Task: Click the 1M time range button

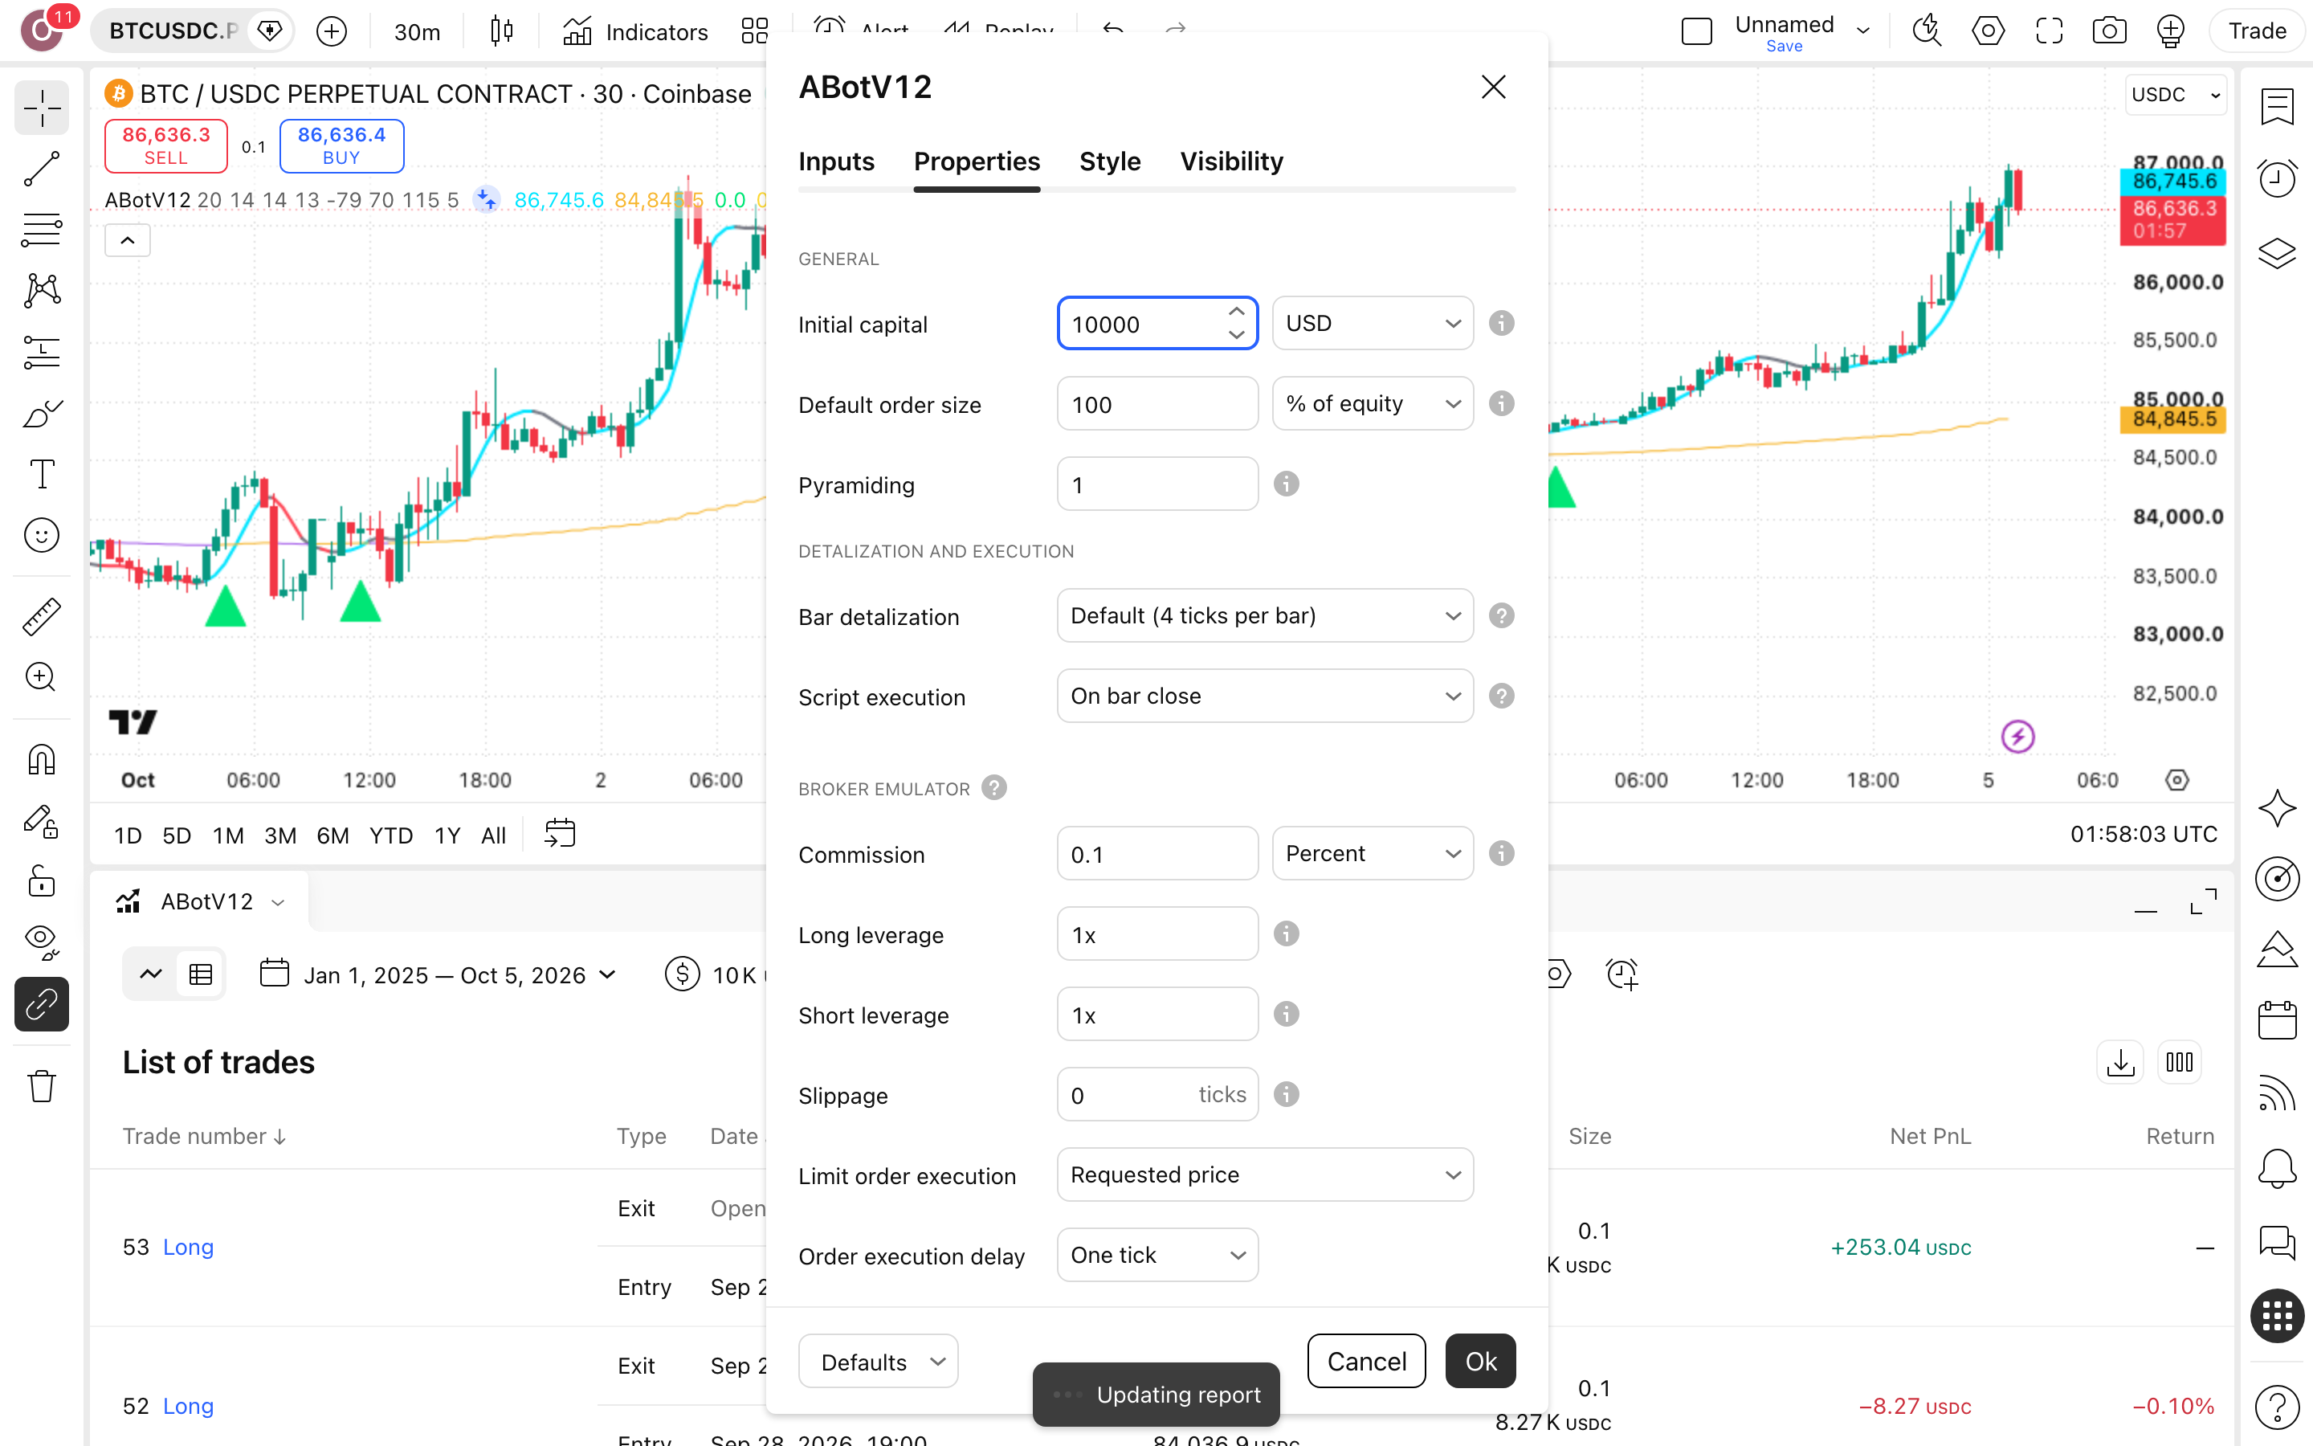Action: [x=227, y=835]
